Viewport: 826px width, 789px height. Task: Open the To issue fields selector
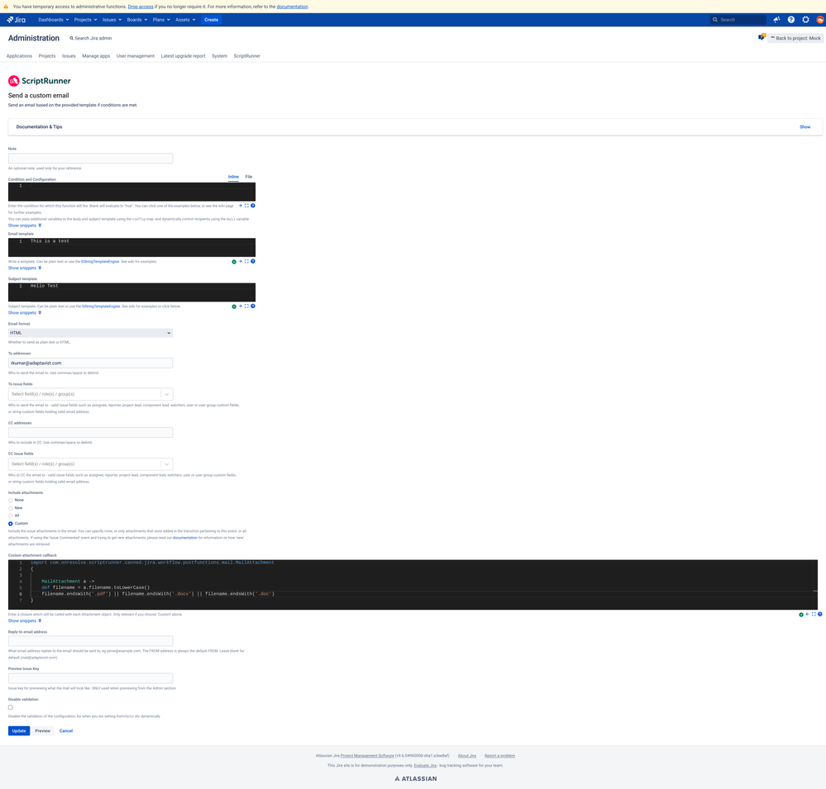tap(91, 394)
